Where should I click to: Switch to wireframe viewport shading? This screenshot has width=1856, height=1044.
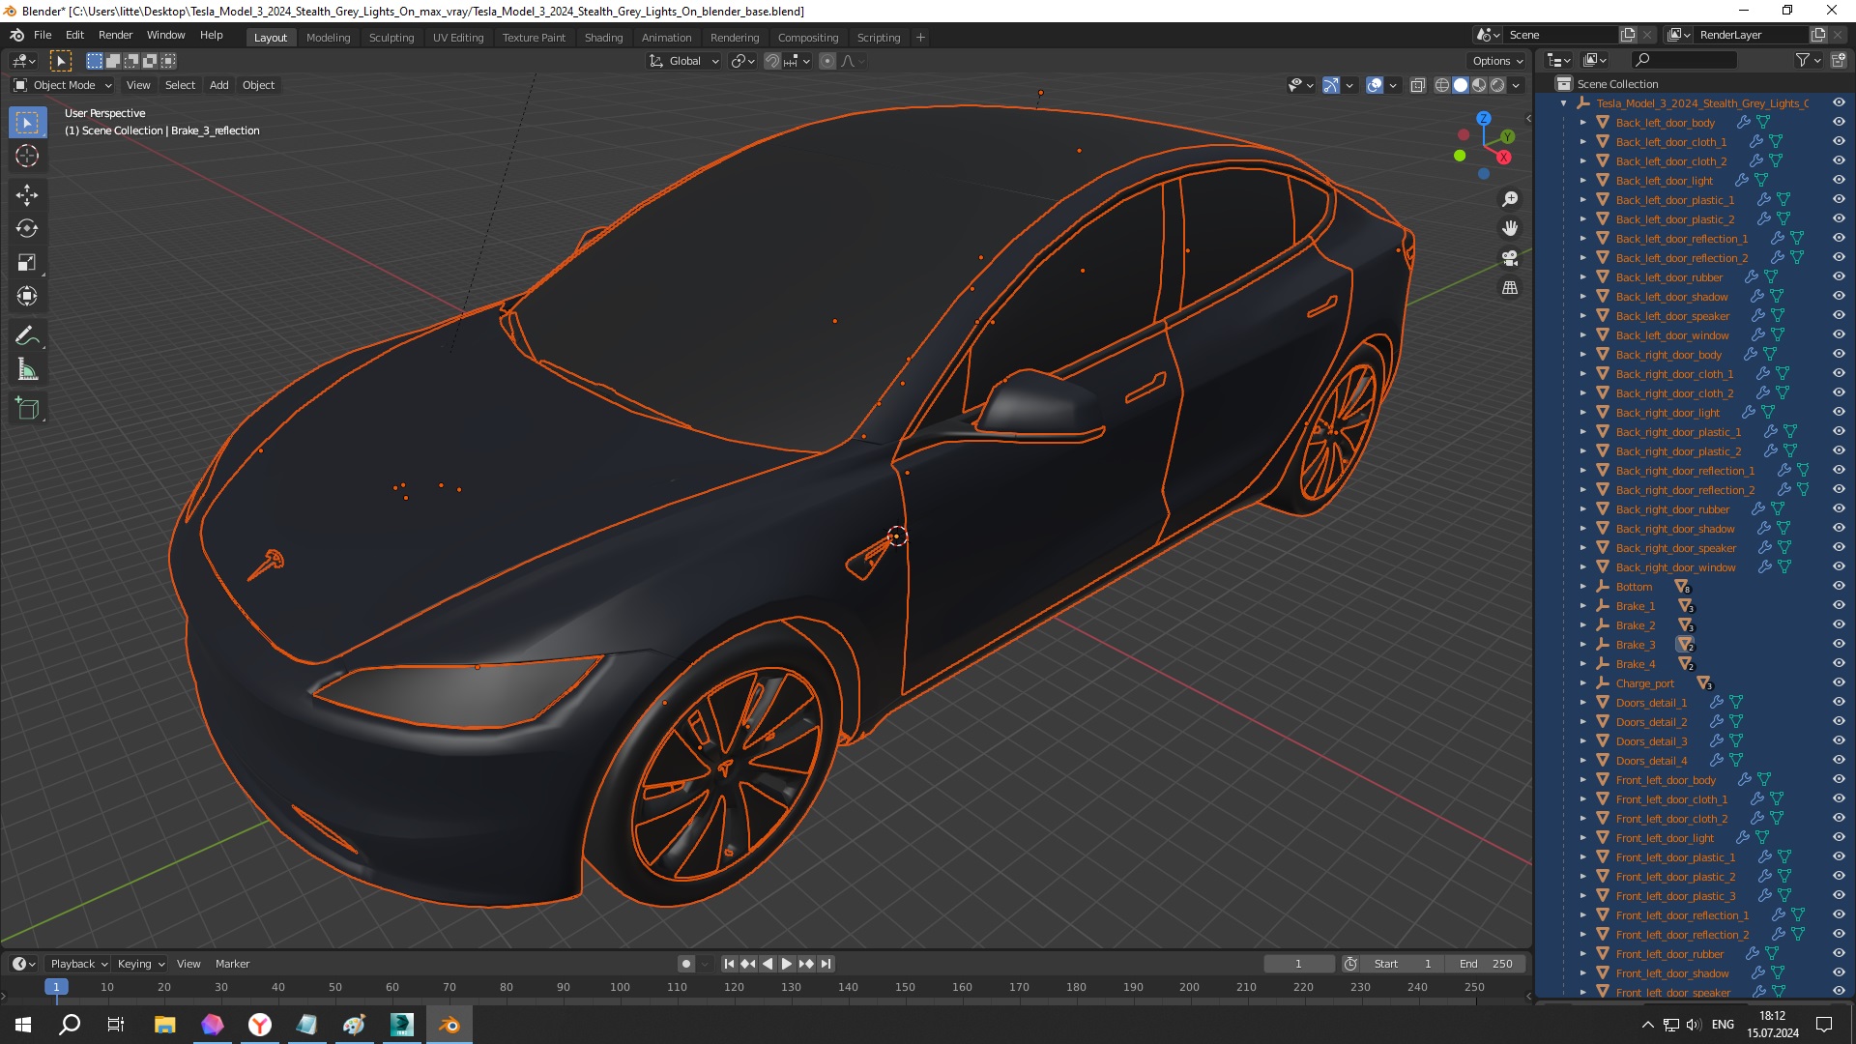coord(1442,85)
